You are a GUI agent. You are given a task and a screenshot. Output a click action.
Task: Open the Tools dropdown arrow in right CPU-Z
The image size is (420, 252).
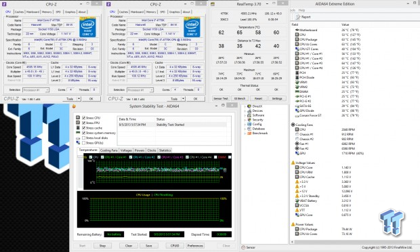point(183,99)
